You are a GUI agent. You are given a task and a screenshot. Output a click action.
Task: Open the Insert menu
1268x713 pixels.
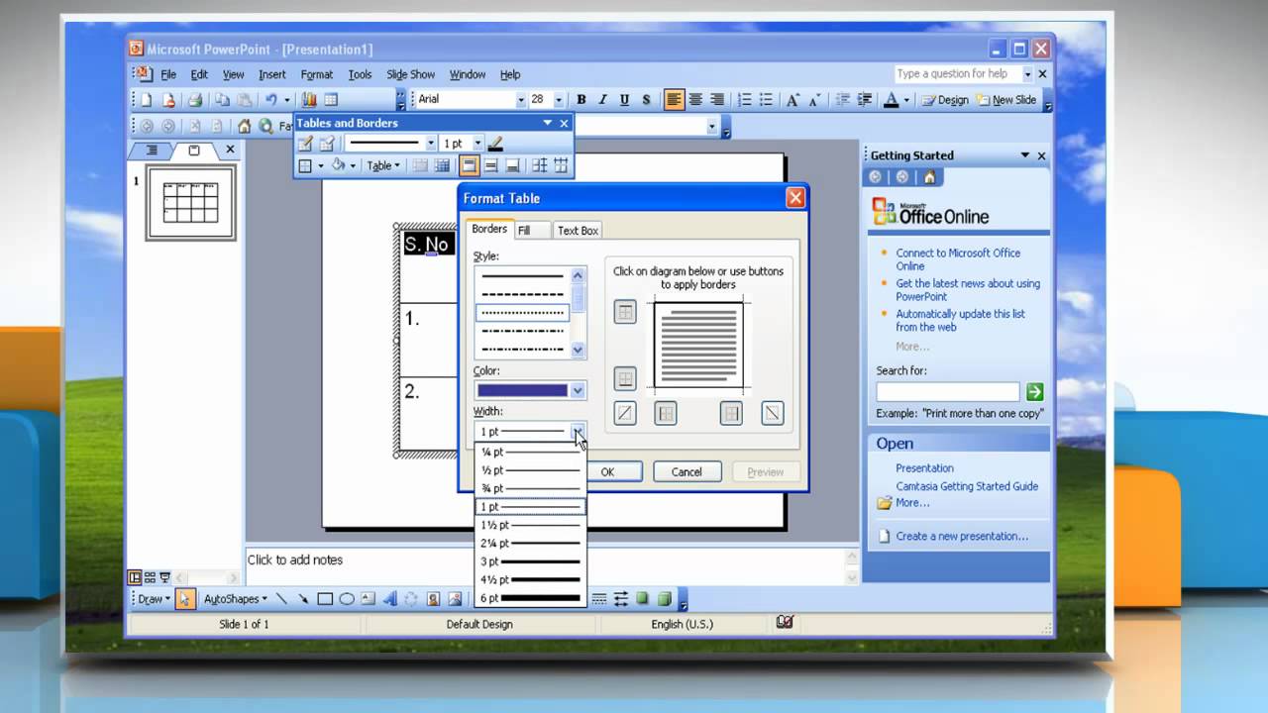(x=271, y=74)
